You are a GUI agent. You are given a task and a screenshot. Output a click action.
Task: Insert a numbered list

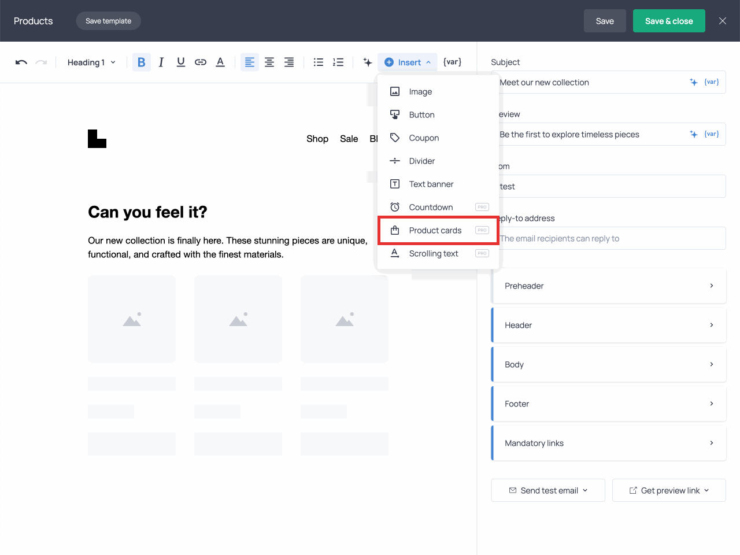click(x=338, y=62)
